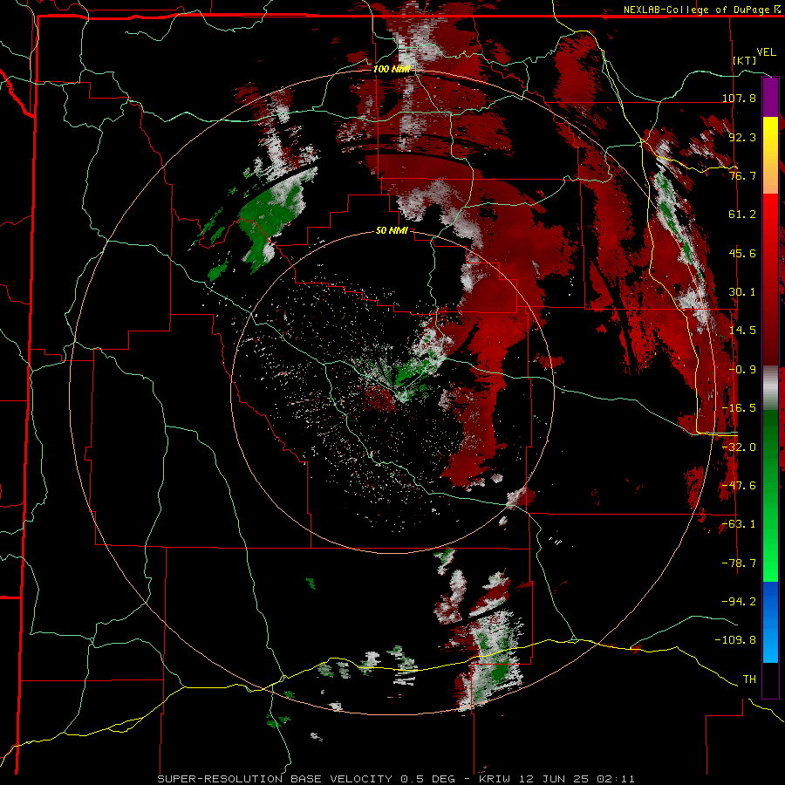Click the 92.3 velocity scale value
Viewport: 785px width, 785px height.
[x=742, y=137]
